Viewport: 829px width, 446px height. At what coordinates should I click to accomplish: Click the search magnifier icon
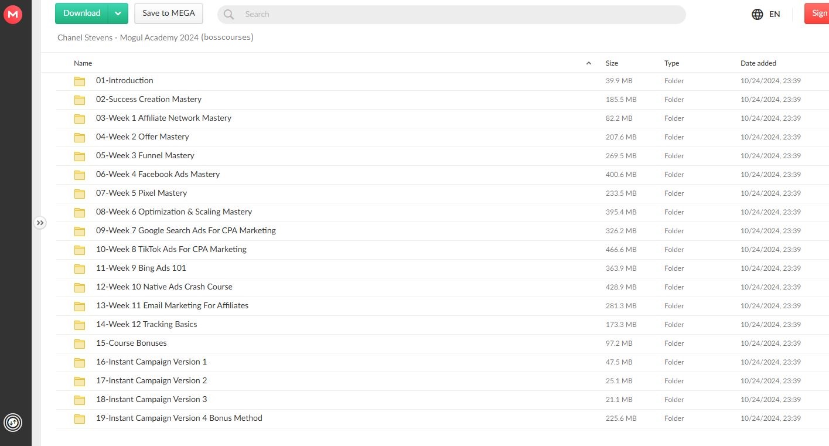(x=229, y=15)
